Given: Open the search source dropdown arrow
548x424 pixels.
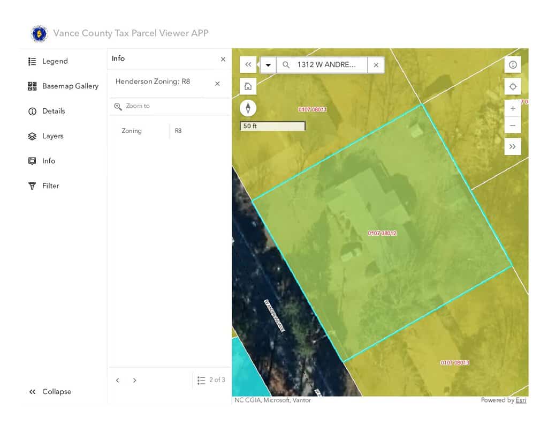Looking at the screenshot, I should [268, 65].
